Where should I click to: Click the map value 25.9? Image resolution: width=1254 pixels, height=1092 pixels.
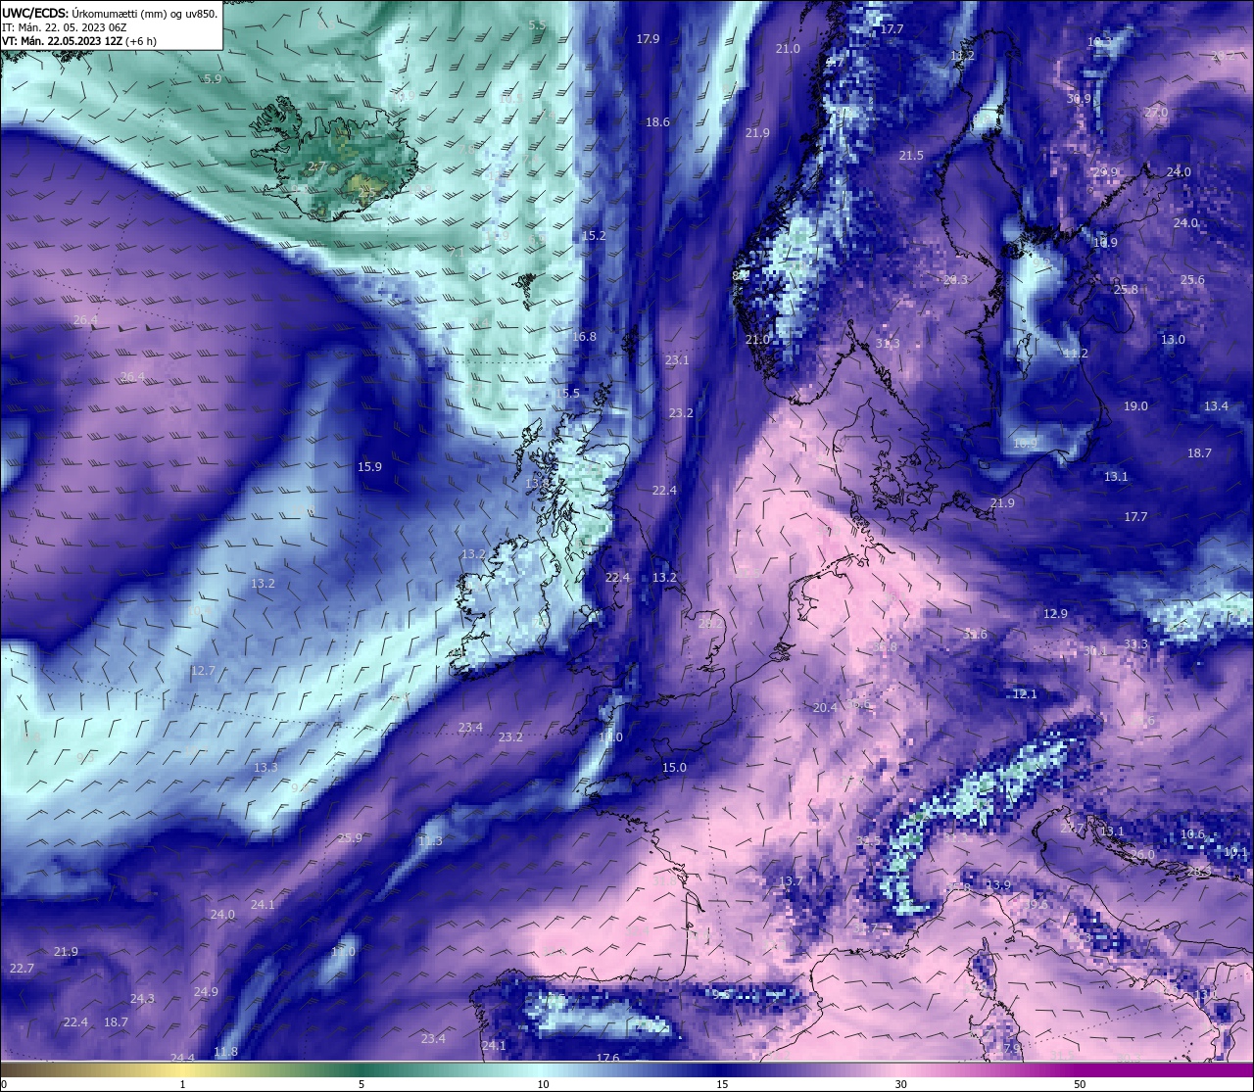(350, 838)
